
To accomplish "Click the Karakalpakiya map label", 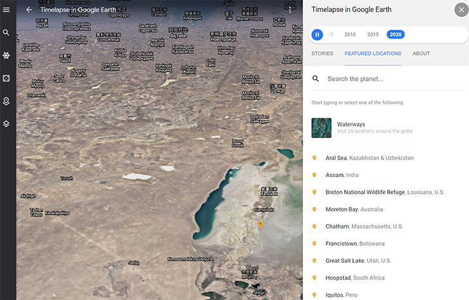I will click(x=57, y=213).
